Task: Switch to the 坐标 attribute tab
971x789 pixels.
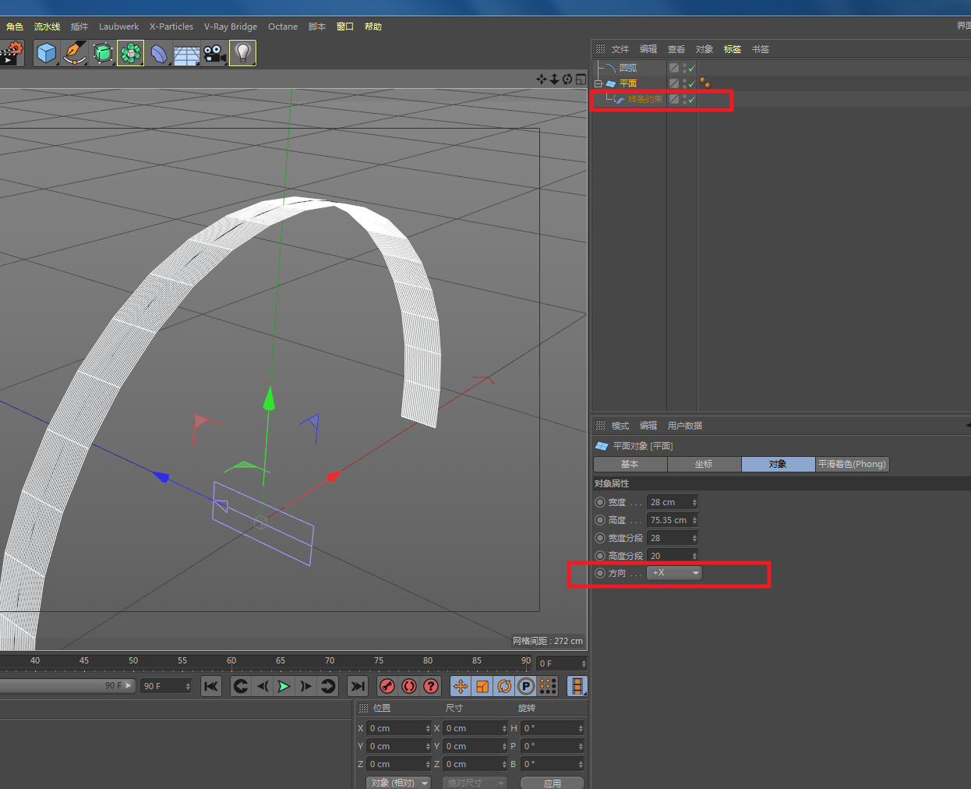Action: point(704,464)
